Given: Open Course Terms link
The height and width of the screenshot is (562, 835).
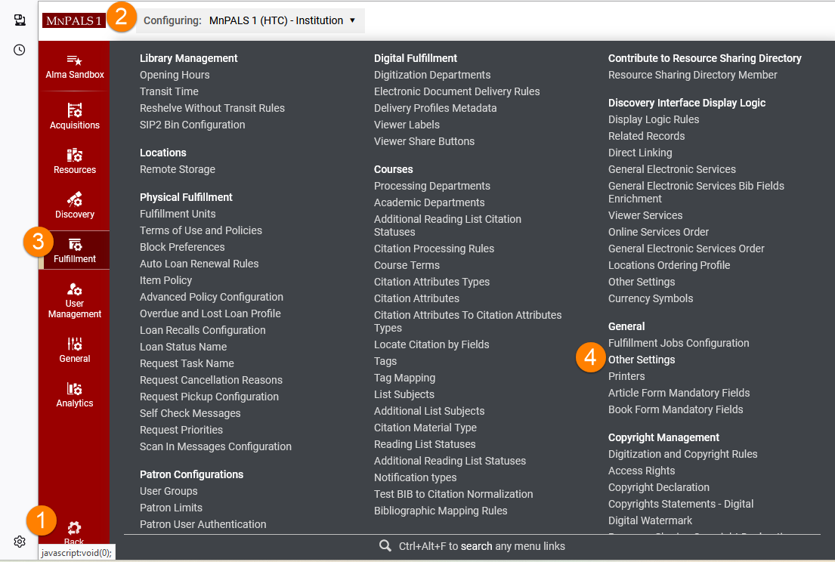Looking at the screenshot, I should [x=407, y=265].
